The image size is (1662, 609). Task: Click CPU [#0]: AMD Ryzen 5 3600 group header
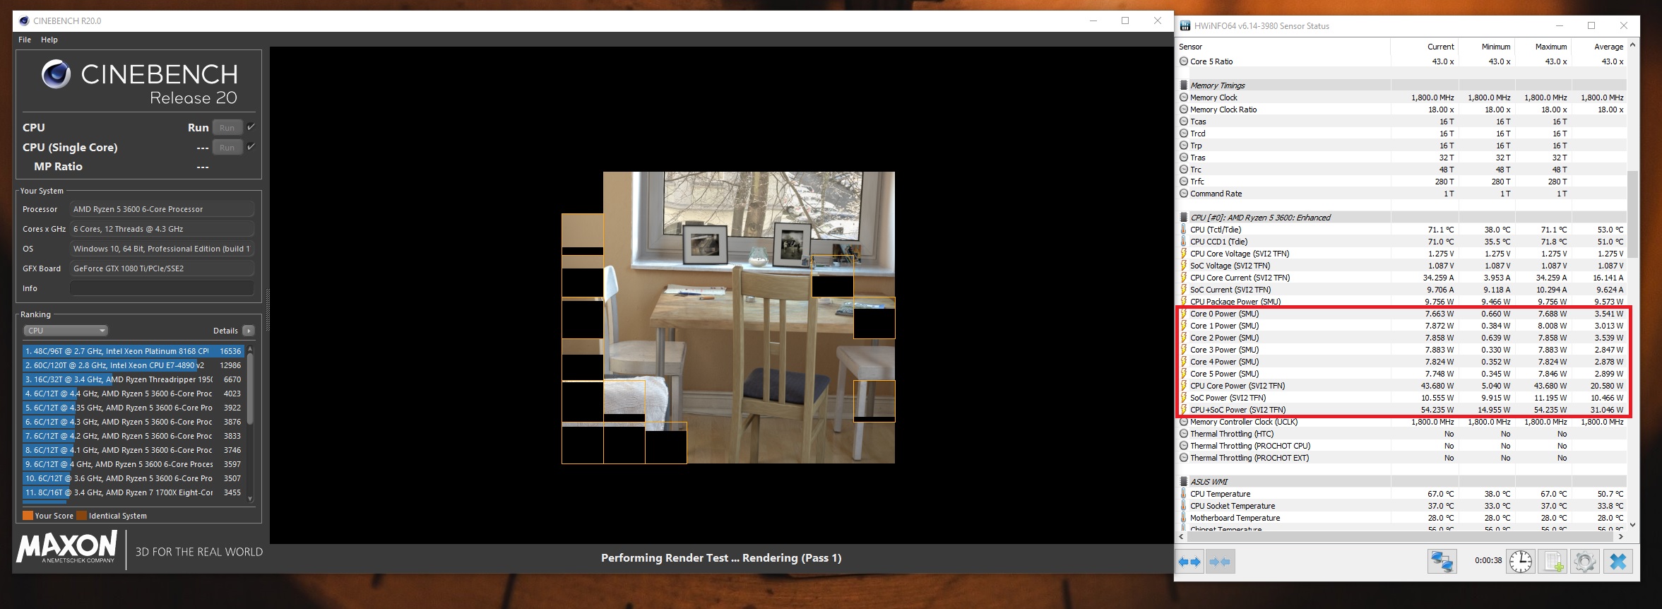coord(1401,218)
